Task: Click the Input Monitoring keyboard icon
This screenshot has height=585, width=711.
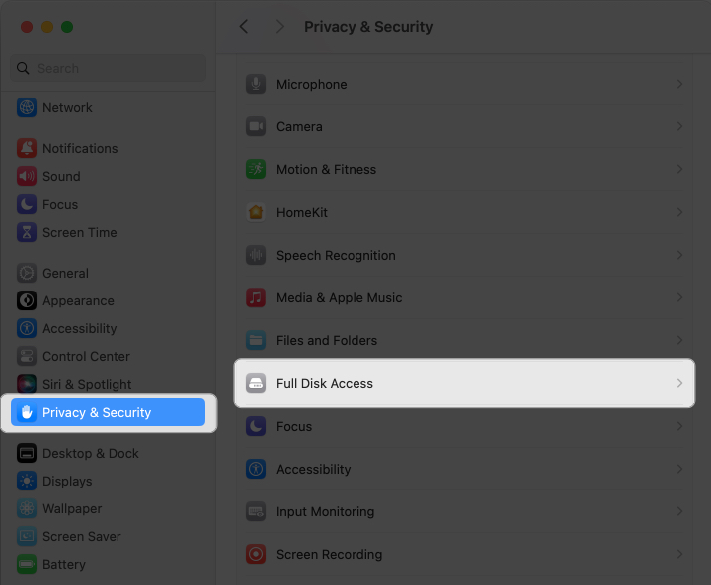Action: tap(256, 511)
